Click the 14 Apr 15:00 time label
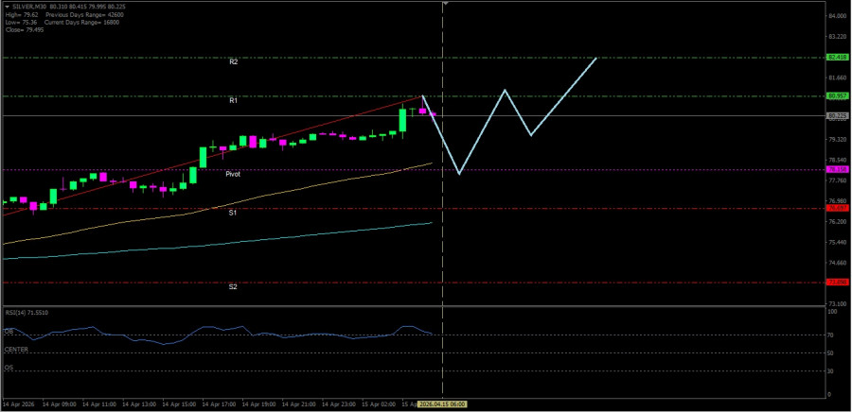 click(x=182, y=403)
